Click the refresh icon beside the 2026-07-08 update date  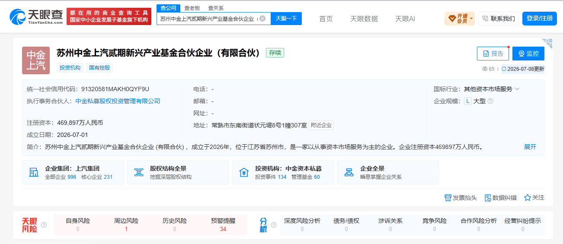504,69
